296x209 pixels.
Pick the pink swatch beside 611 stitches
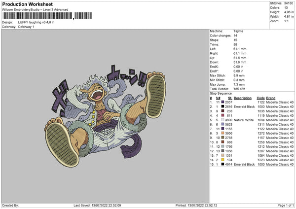(x=222, y=115)
